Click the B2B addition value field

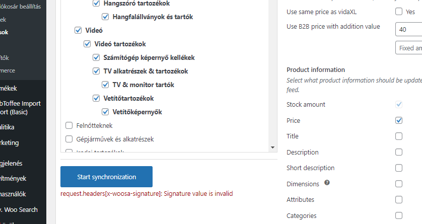coord(408,29)
